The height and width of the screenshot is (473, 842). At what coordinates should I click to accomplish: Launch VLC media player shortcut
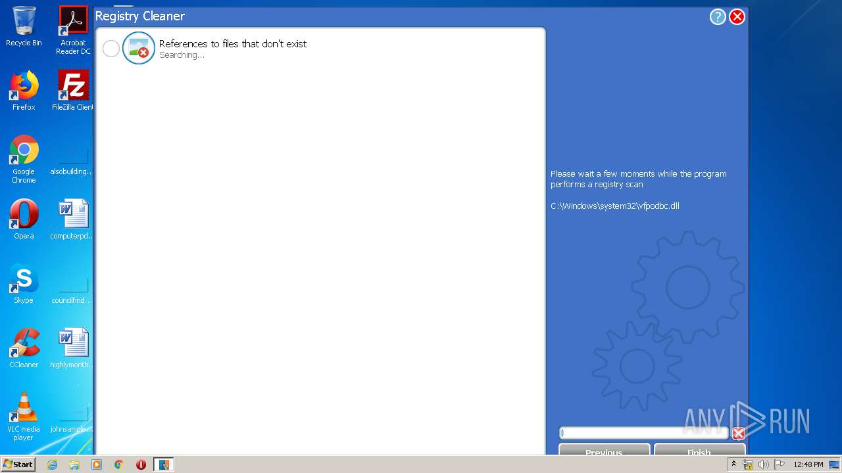pyautogui.click(x=24, y=417)
